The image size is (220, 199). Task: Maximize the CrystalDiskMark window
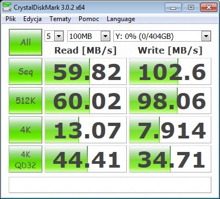click(191, 8)
